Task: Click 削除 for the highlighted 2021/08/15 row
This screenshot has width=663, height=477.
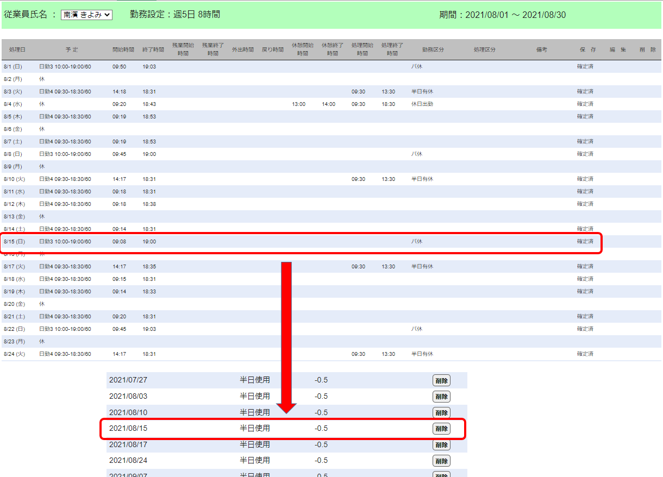Action: (441, 429)
